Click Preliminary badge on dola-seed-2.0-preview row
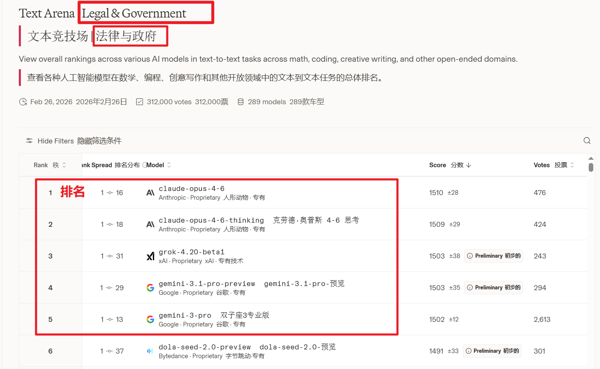The height and width of the screenshot is (369, 600). pos(492,351)
